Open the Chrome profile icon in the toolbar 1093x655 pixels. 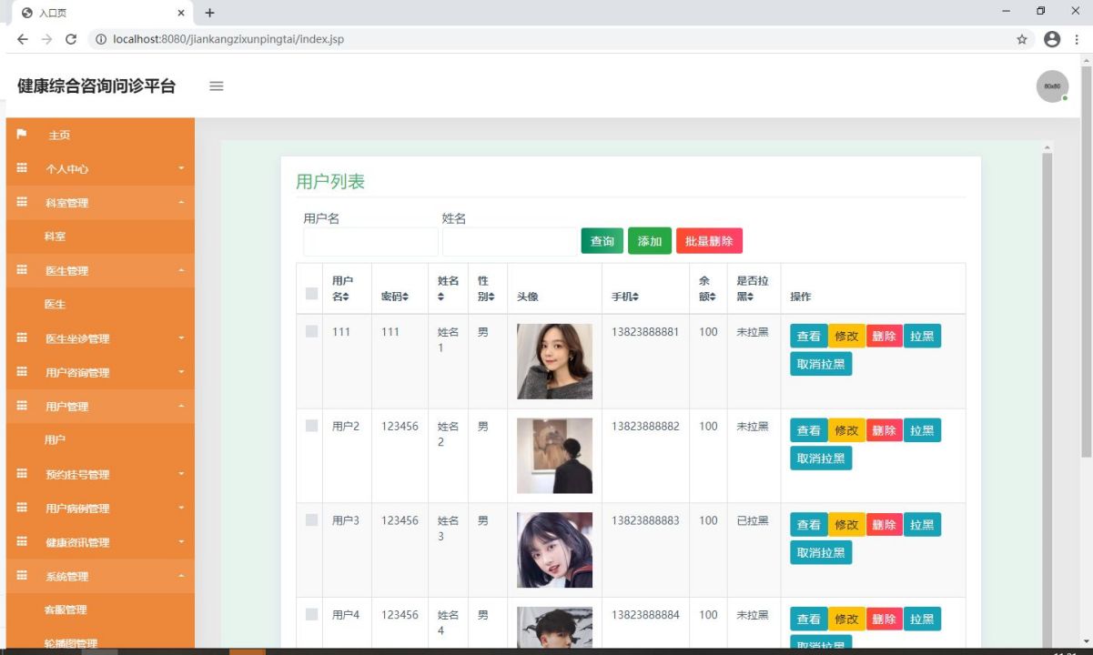[1052, 39]
